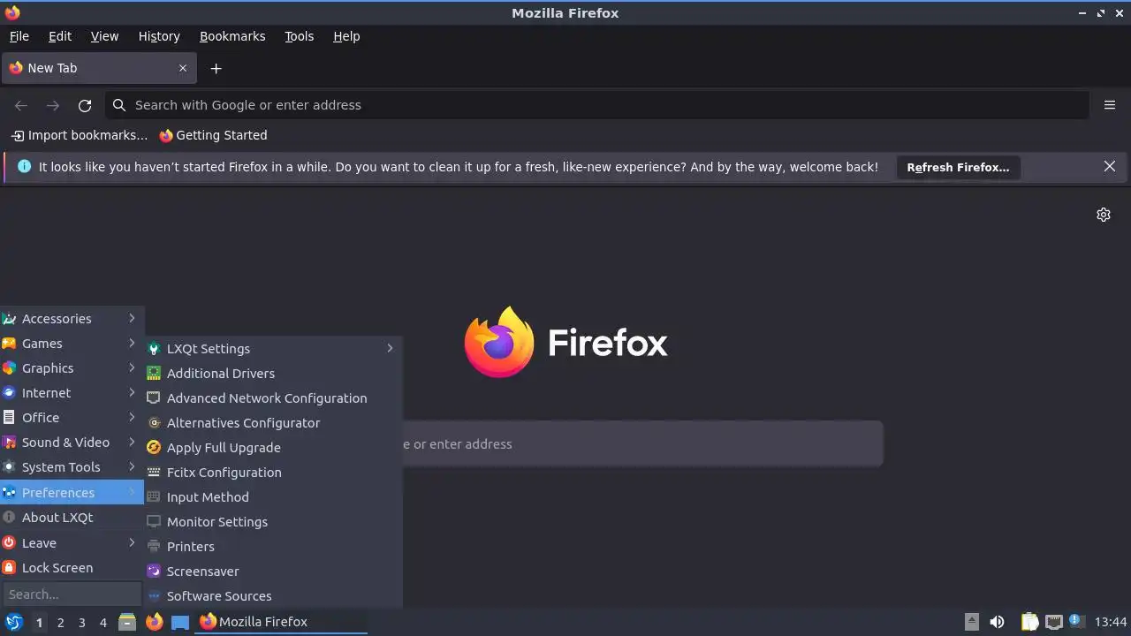1131x636 pixels.
Task: Open the Edit menu
Action: tap(60, 36)
